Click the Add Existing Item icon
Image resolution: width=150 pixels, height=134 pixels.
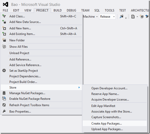tap(4, 34)
